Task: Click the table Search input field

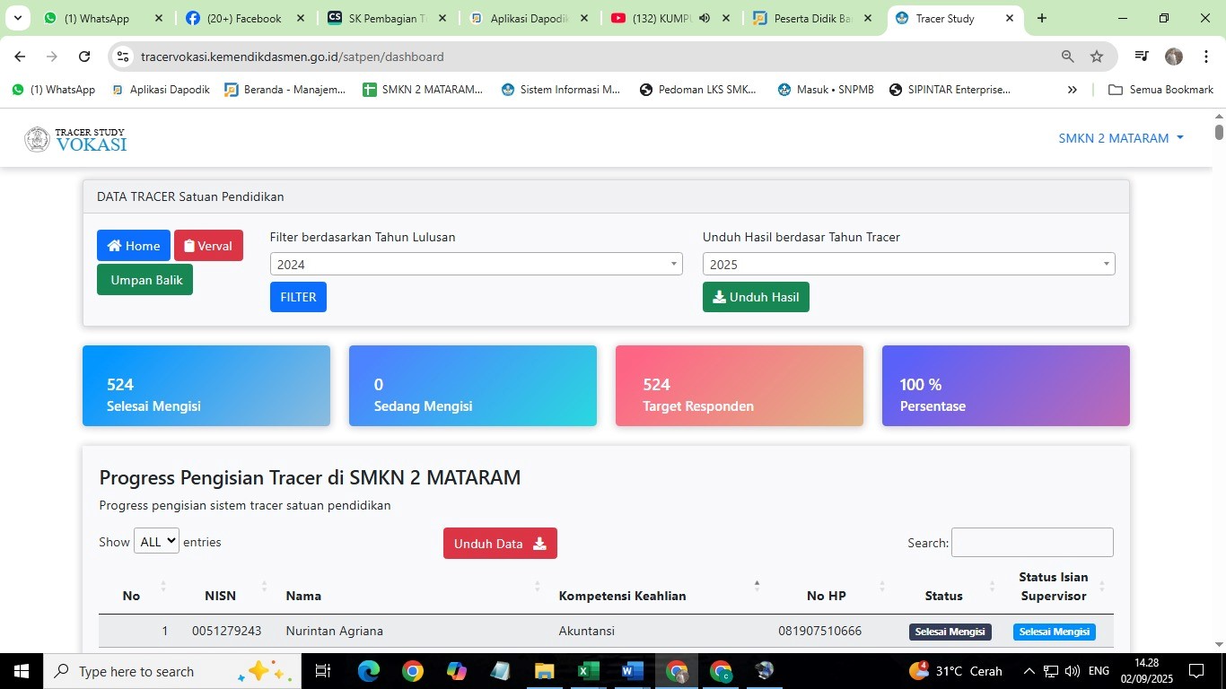Action: coord(1032,543)
